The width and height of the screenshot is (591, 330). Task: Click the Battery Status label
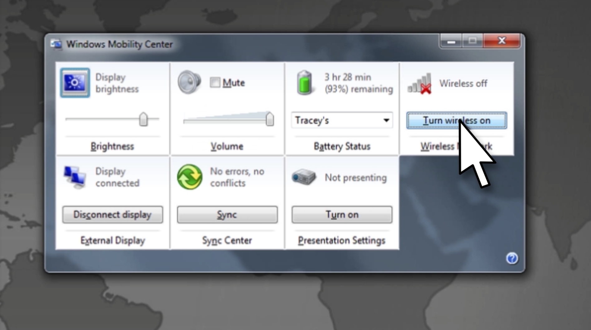tap(342, 146)
